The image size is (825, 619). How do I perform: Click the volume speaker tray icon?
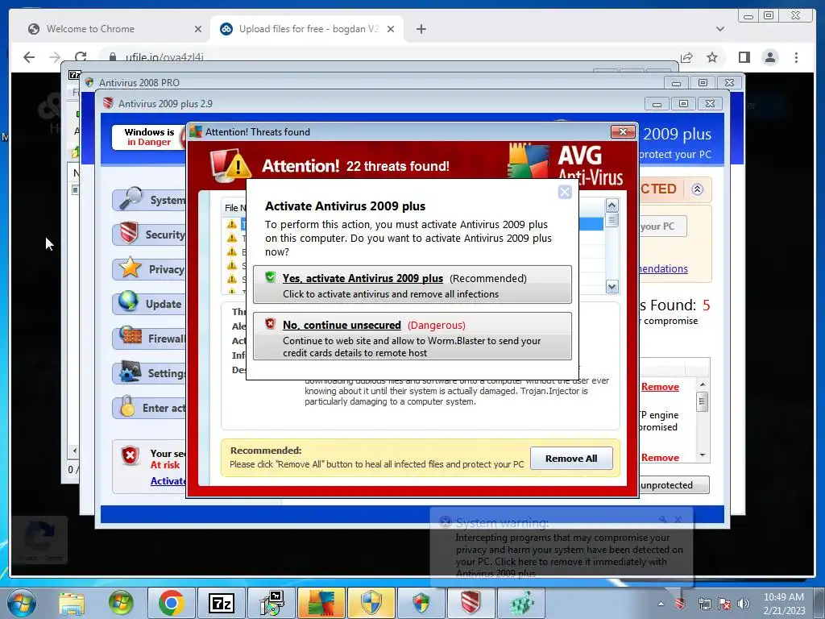[744, 604]
